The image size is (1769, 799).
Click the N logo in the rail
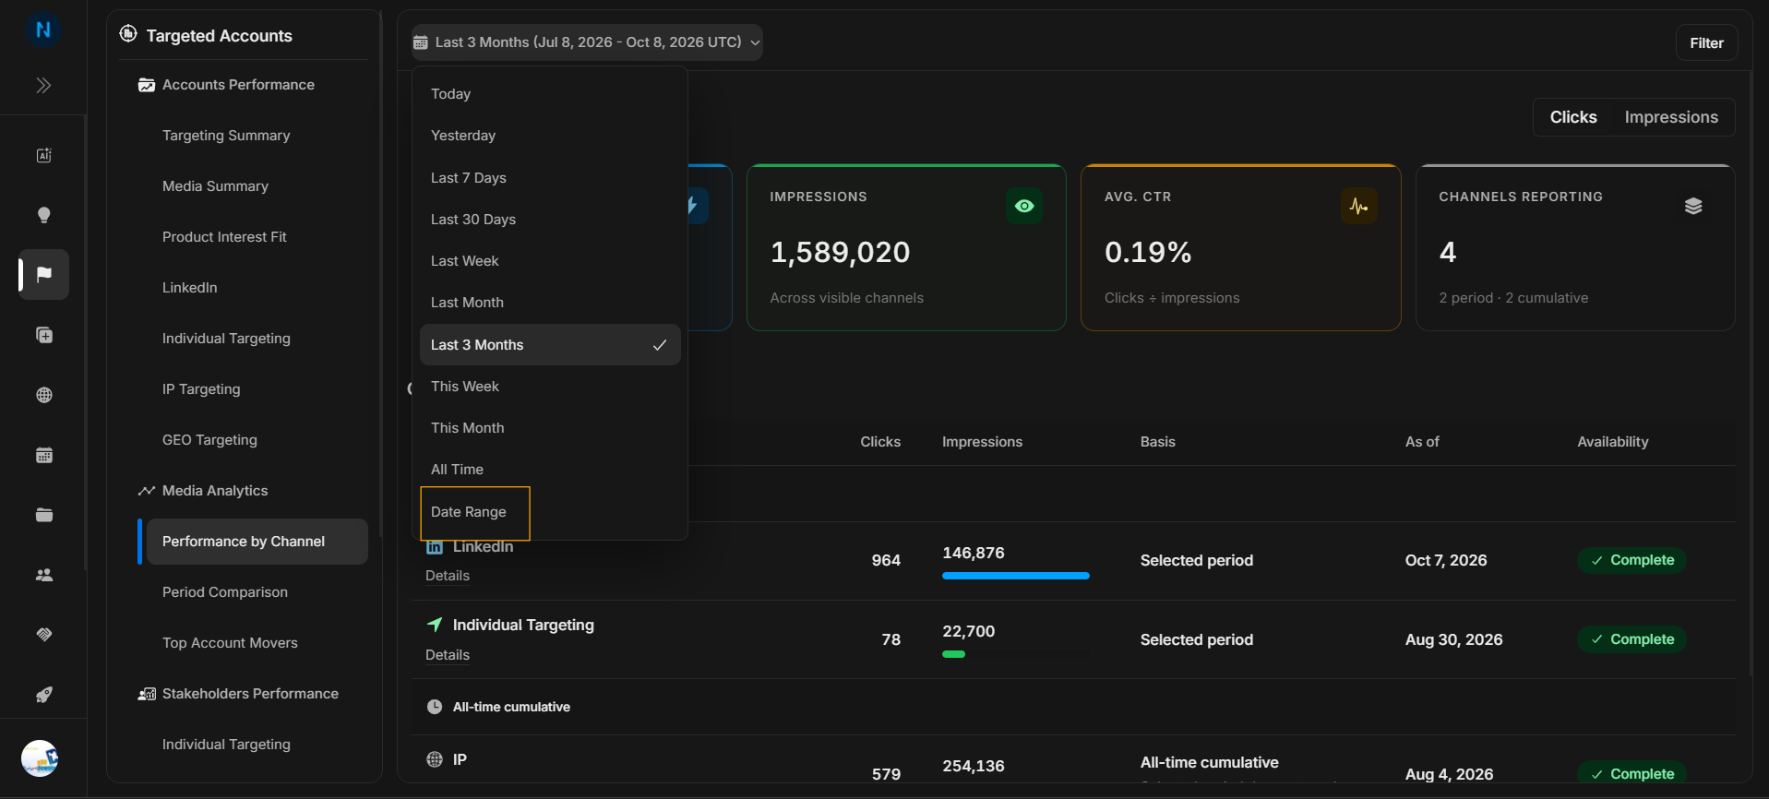pos(43,30)
